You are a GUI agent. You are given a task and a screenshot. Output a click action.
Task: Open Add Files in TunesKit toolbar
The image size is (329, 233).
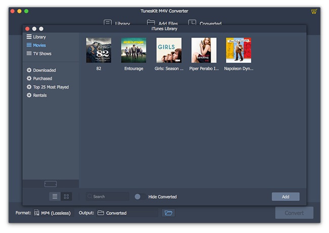point(162,23)
